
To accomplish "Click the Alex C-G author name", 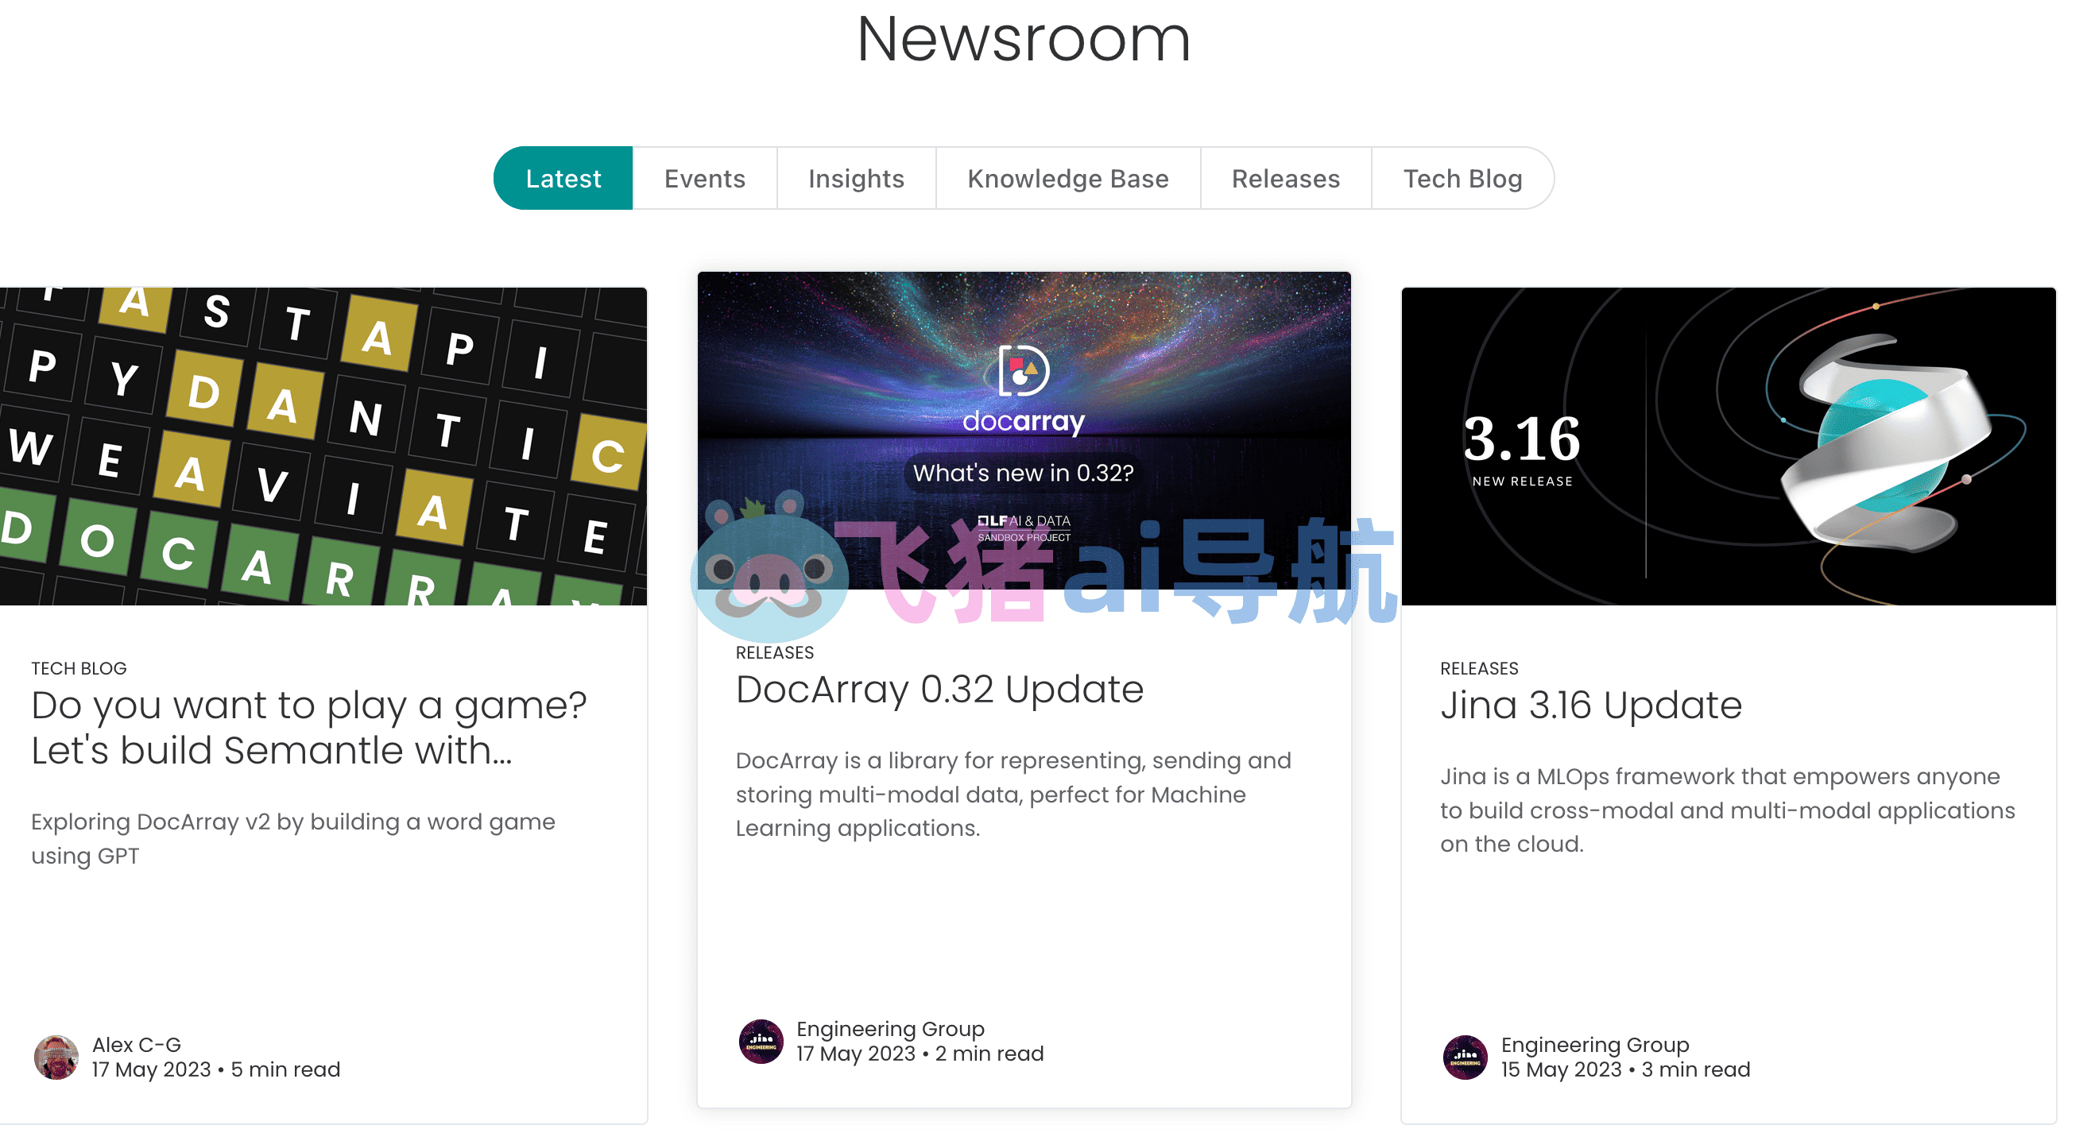I will click(x=136, y=1045).
